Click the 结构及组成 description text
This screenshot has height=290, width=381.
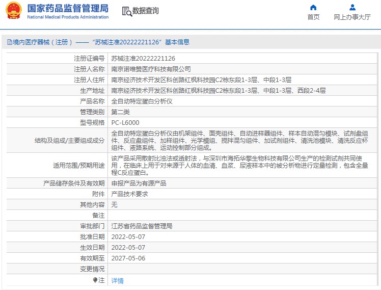tap(239, 141)
